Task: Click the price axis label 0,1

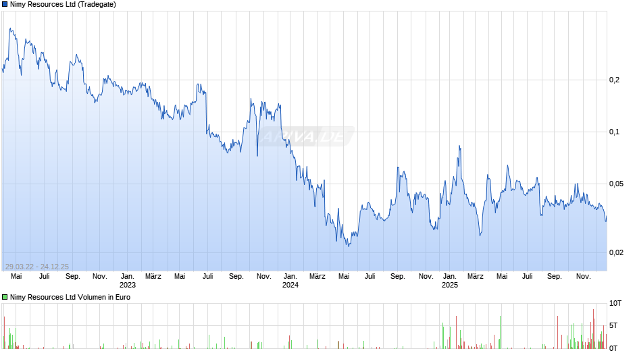Action: (614, 132)
